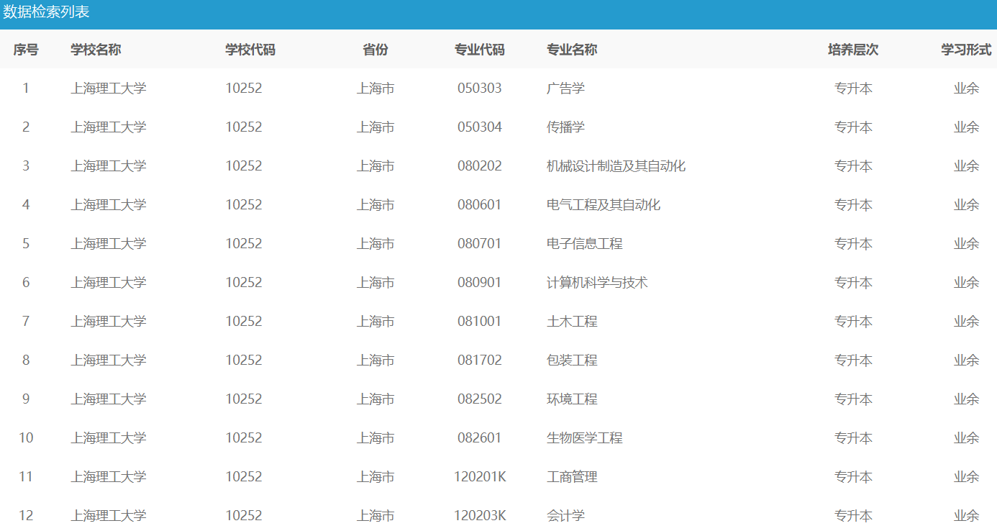Select the 广告学 major name
The height and width of the screenshot is (531, 997).
tap(565, 88)
